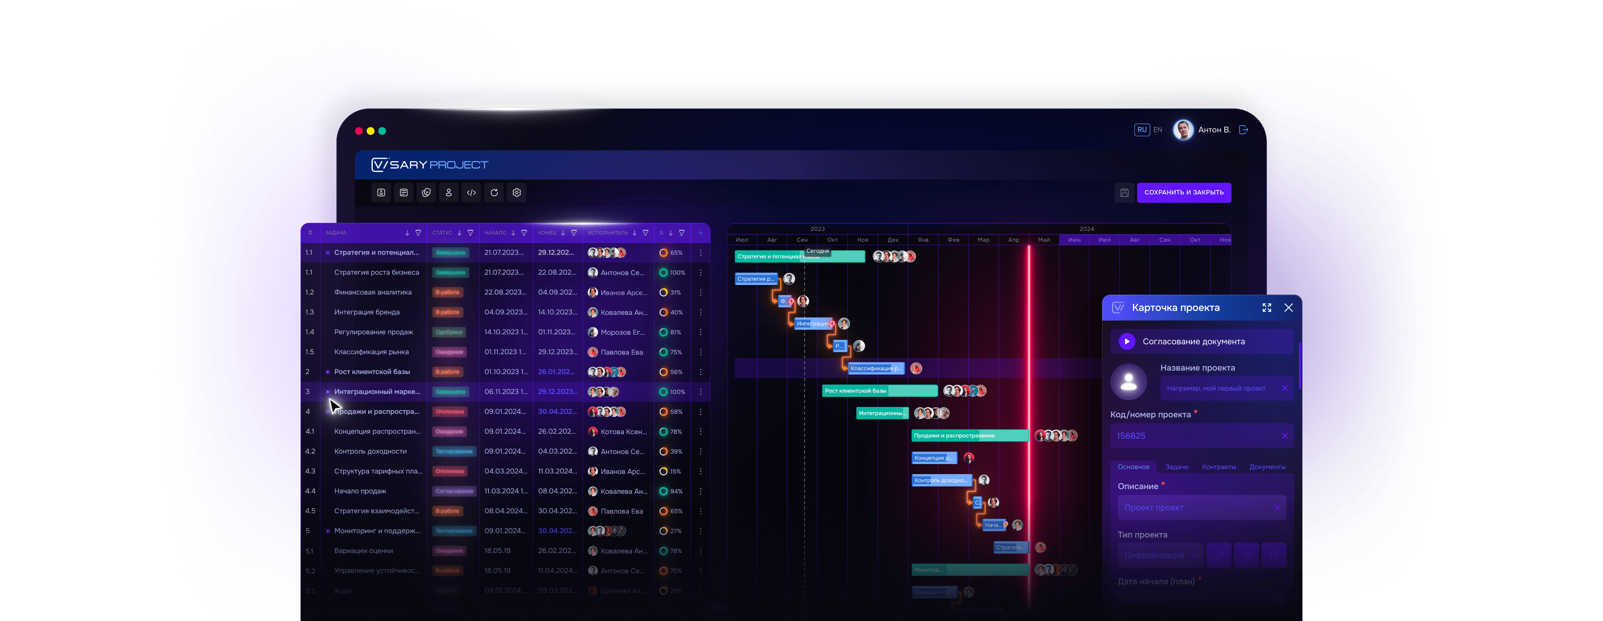Open the settings gear in toolbar

point(516,193)
